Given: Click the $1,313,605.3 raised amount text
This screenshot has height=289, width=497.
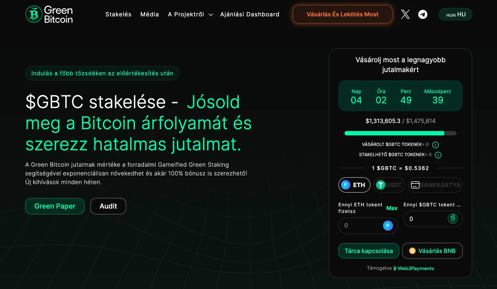Looking at the screenshot, I should point(383,121).
